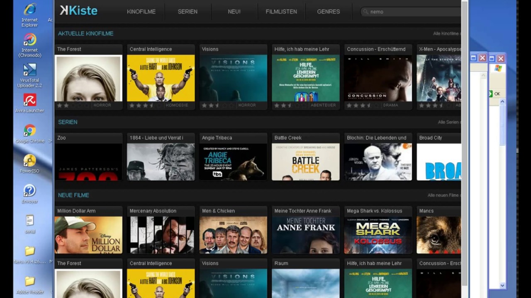Click the NEUE FILME section heading
The height and width of the screenshot is (298, 531).
tap(73, 195)
